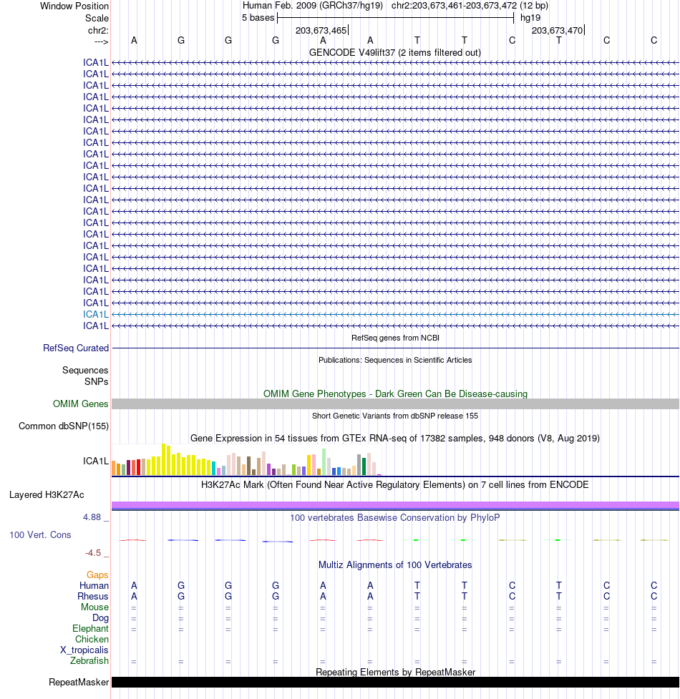Screen dimensions: 680x699
Task: Click the Common dbSNP(155) track label
Action: click(x=64, y=426)
